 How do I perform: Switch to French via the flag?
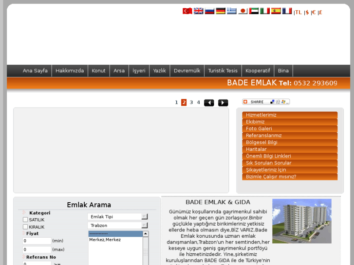(x=287, y=11)
